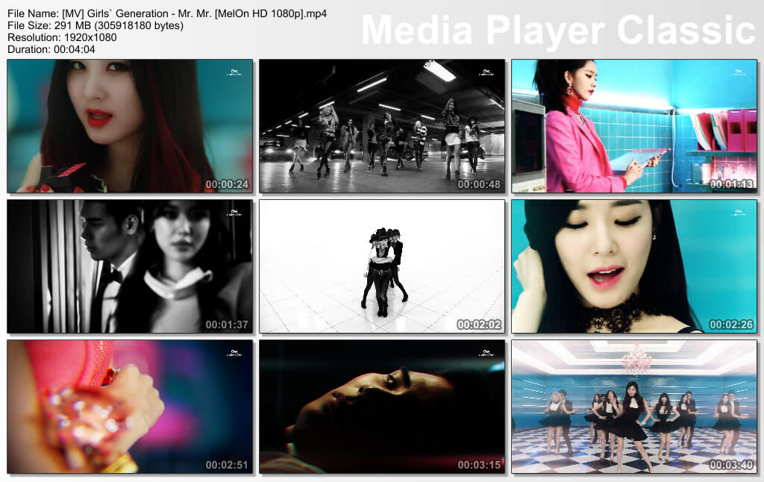Click the 00:02:51 timestamp label
The height and width of the screenshot is (482, 764).
tap(227, 465)
